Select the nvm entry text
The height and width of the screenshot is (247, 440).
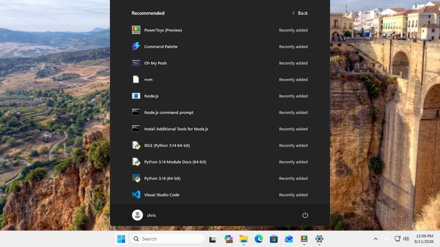tap(148, 79)
